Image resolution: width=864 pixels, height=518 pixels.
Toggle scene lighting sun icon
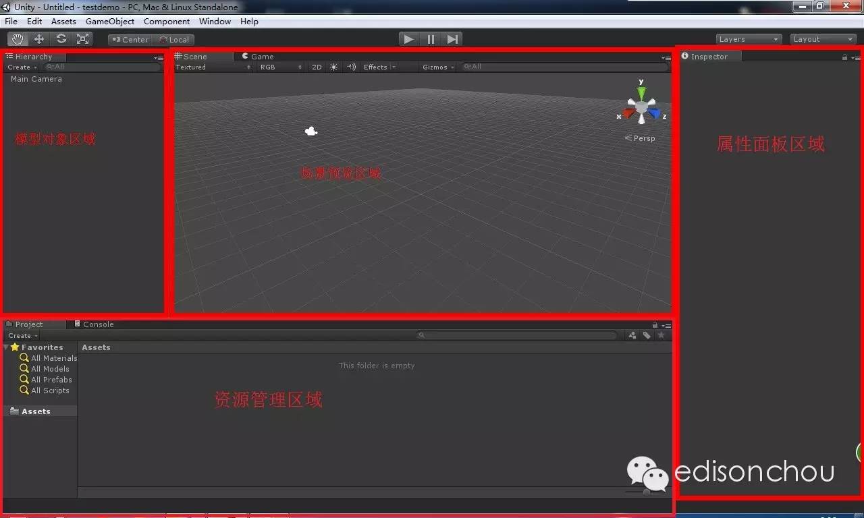coord(333,67)
